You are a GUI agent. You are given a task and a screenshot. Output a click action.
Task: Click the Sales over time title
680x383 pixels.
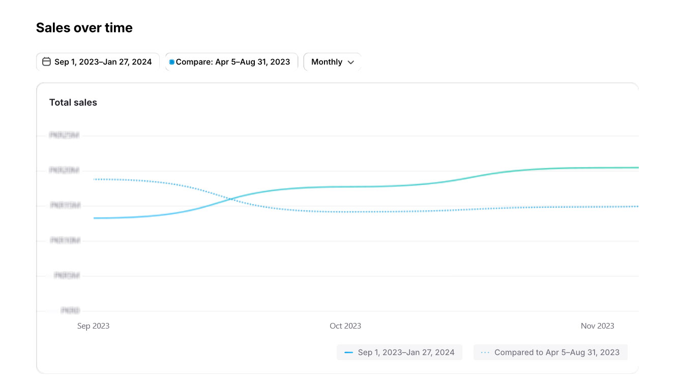(84, 28)
